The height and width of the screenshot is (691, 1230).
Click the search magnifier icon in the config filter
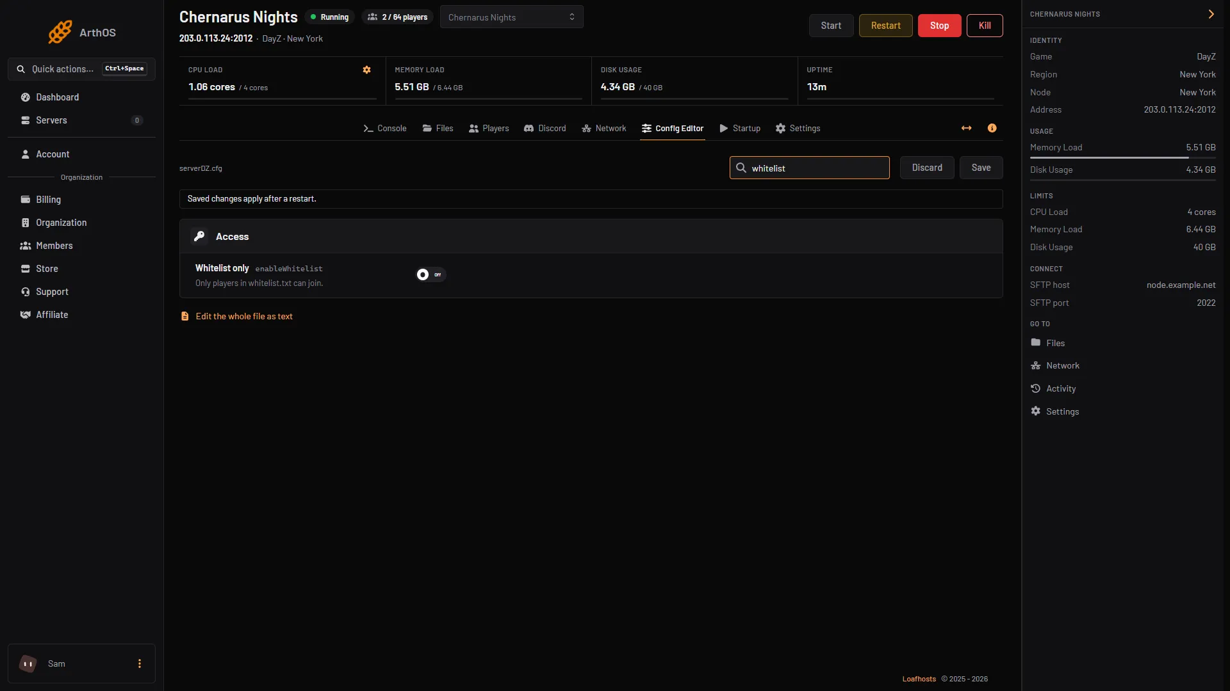pyautogui.click(x=741, y=168)
